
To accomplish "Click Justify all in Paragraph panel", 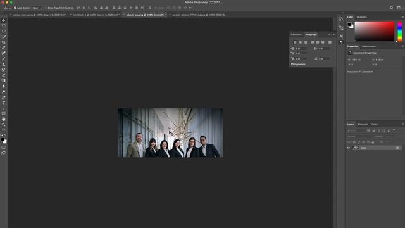I will [x=330, y=42].
